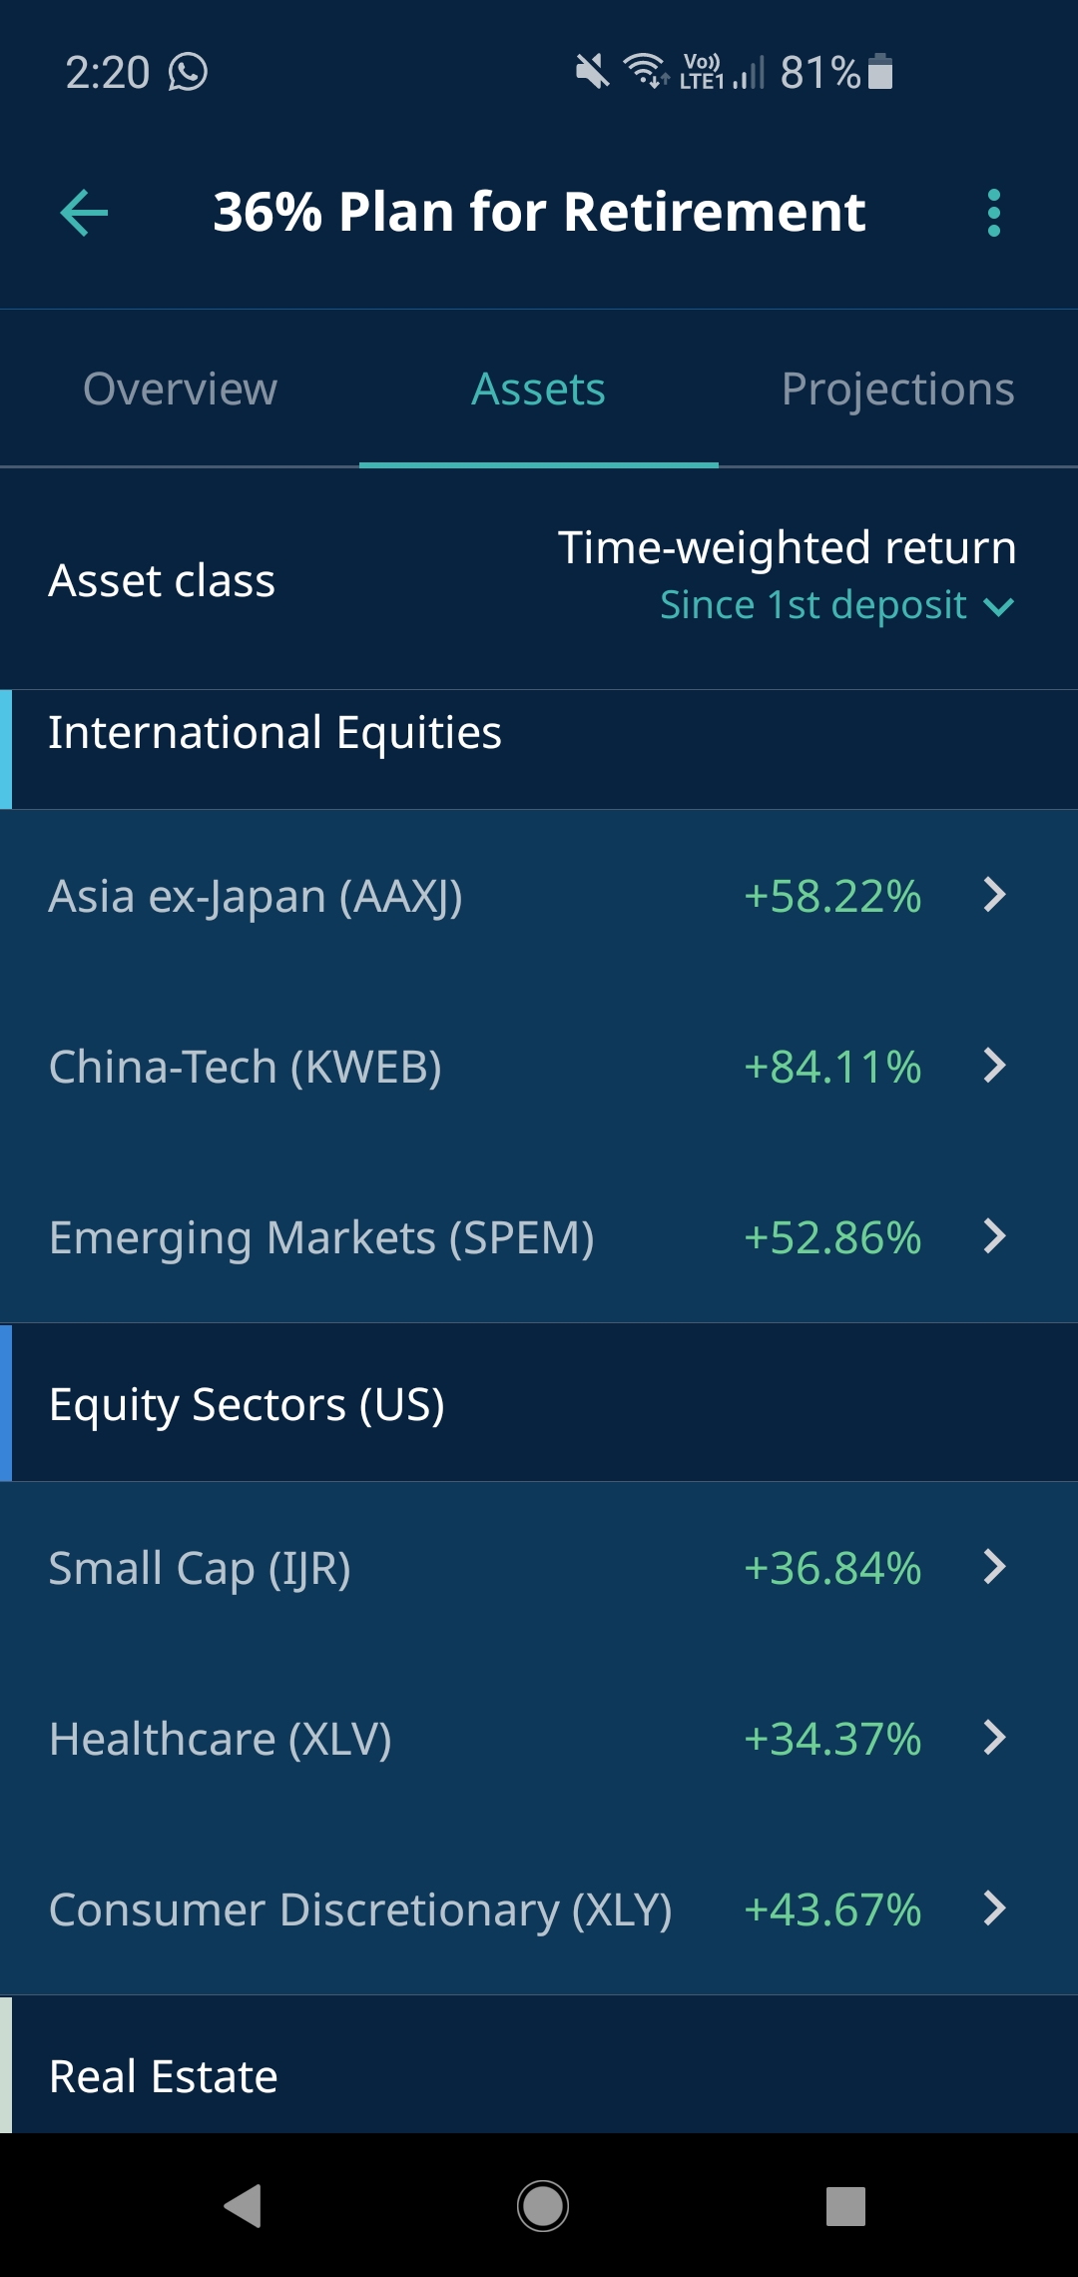Tap chevron beside Emerging Markets (SPEM)

coord(994,1236)
